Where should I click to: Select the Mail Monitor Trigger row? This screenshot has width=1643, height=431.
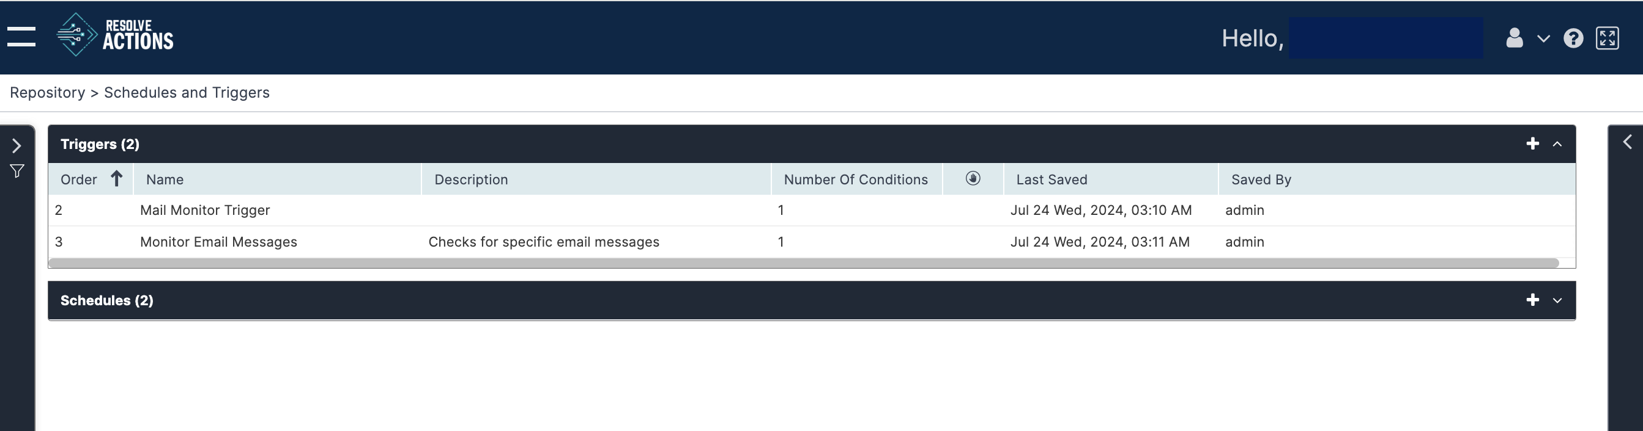pyautogui.click(x=811, y=210)
